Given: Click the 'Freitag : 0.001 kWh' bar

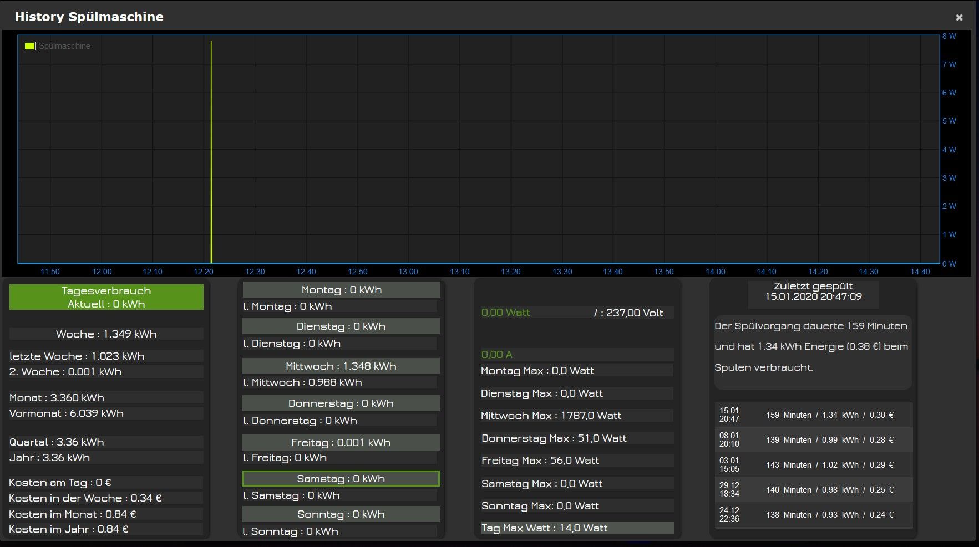Looking at the screenshot, I should [341, 442].
